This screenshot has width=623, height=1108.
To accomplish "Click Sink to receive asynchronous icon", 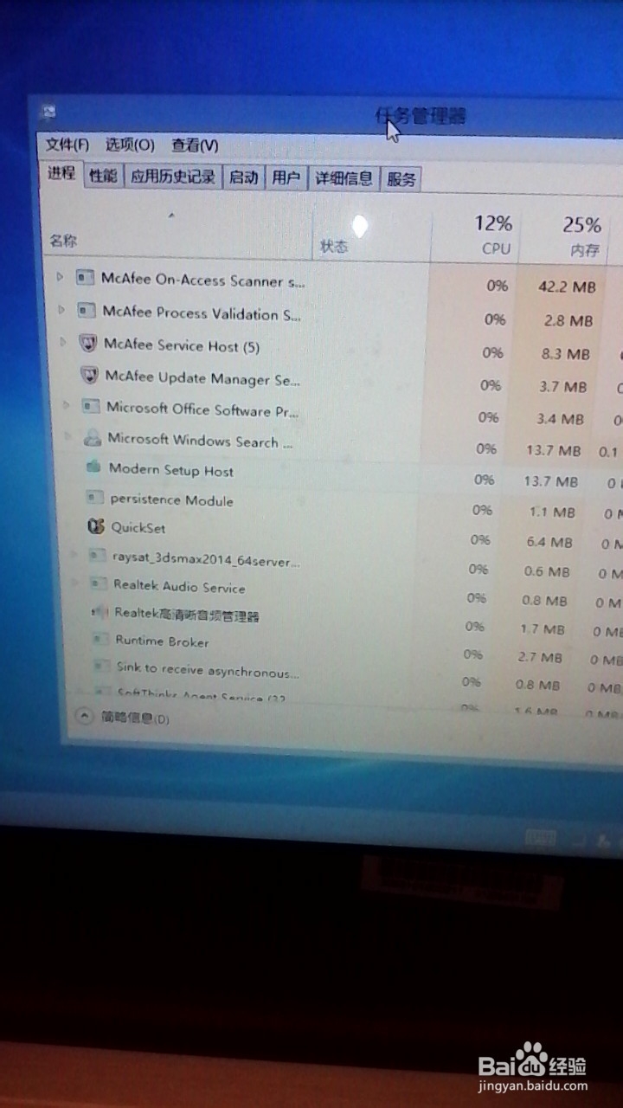I will tap(102, 666).
